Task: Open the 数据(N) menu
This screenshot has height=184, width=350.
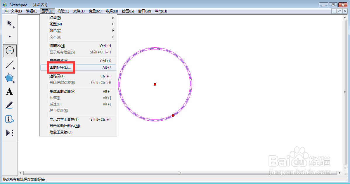Action: [112, 11]
